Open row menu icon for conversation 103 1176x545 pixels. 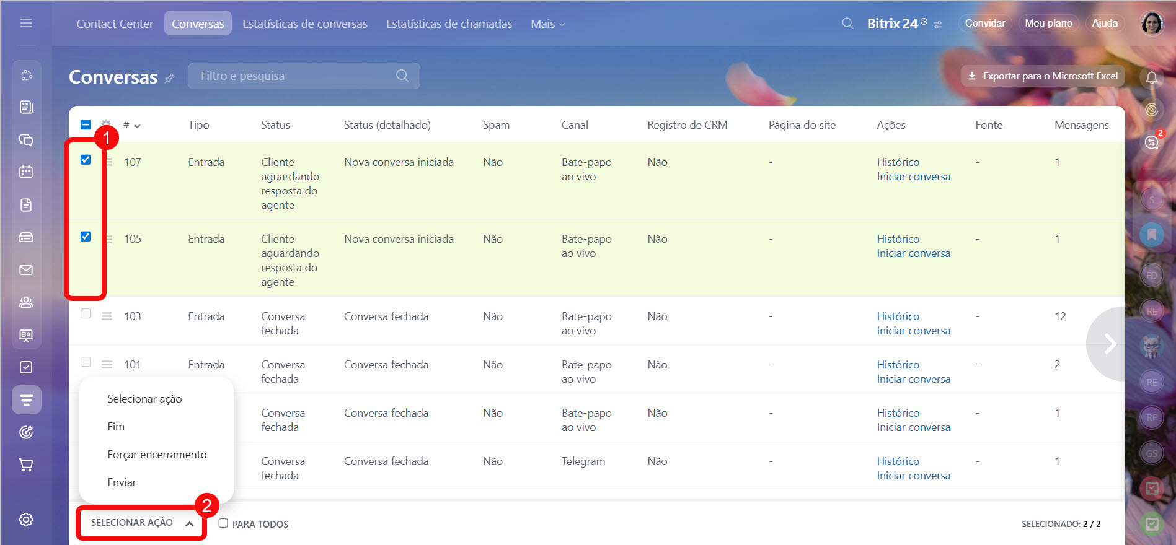[107, 316]
